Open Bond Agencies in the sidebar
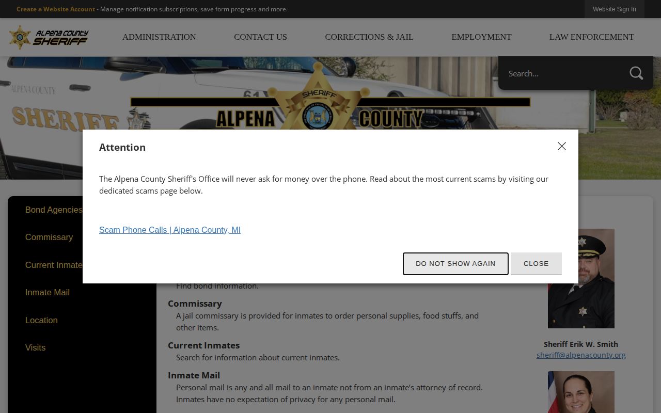Screen dimensions: 661x413 point(54,210)
